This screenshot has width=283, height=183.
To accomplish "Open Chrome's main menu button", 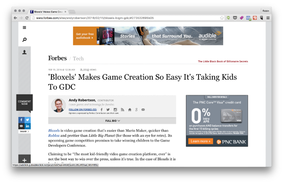I will (268, 18).
